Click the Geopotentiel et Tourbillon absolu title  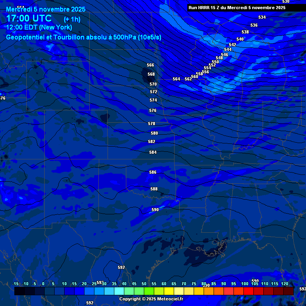pyautogui.click(x=84, y=37)
